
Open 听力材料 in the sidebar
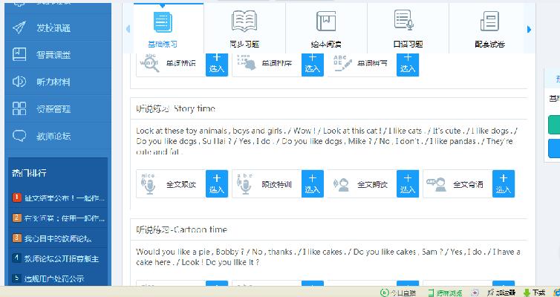(53, 82)
